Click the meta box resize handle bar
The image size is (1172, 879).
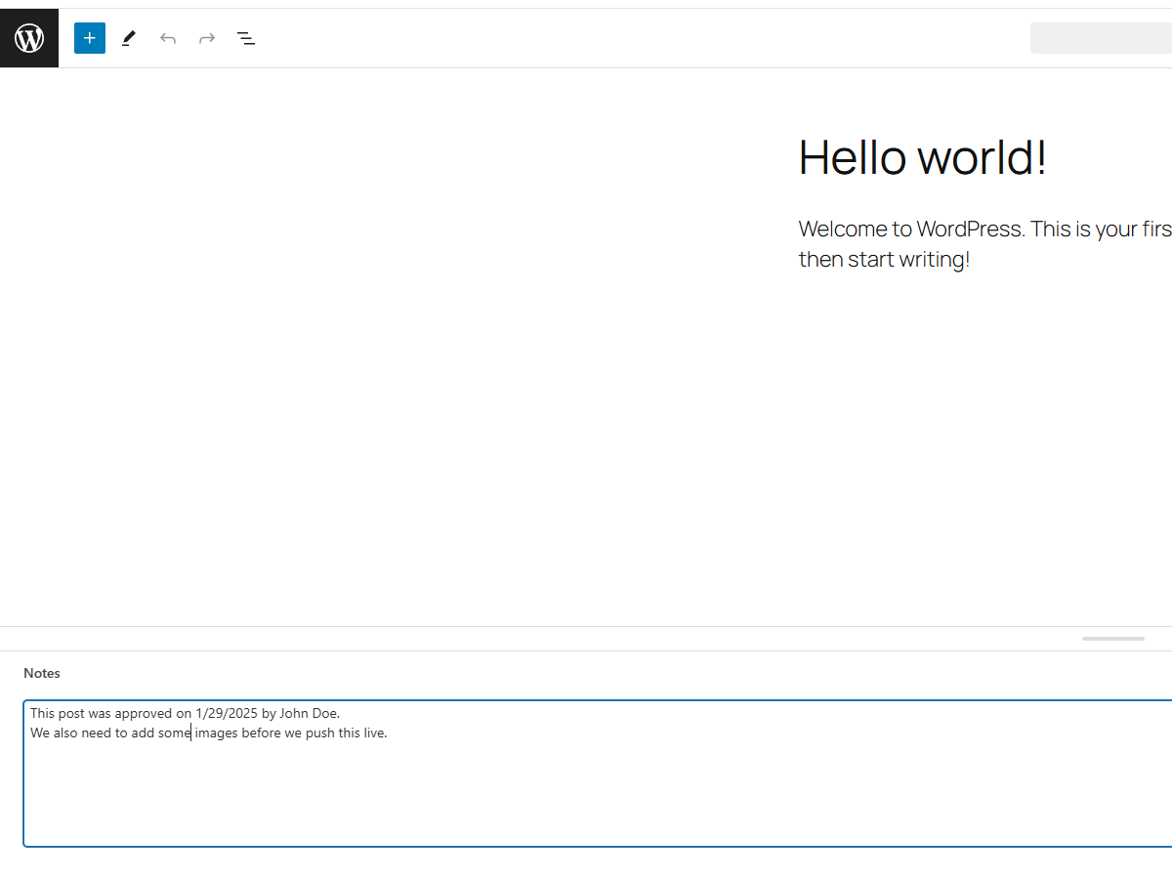(x=1112, y=639)
